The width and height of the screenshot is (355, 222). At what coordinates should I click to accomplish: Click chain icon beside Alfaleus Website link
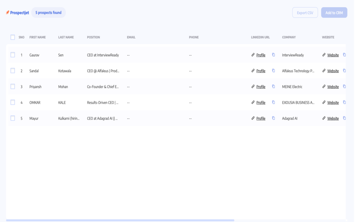pyautogui.click(x=324, y=71)
